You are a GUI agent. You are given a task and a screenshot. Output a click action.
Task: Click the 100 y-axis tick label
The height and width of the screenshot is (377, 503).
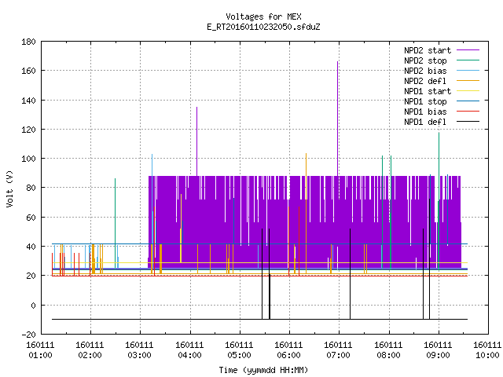[28, 159]
